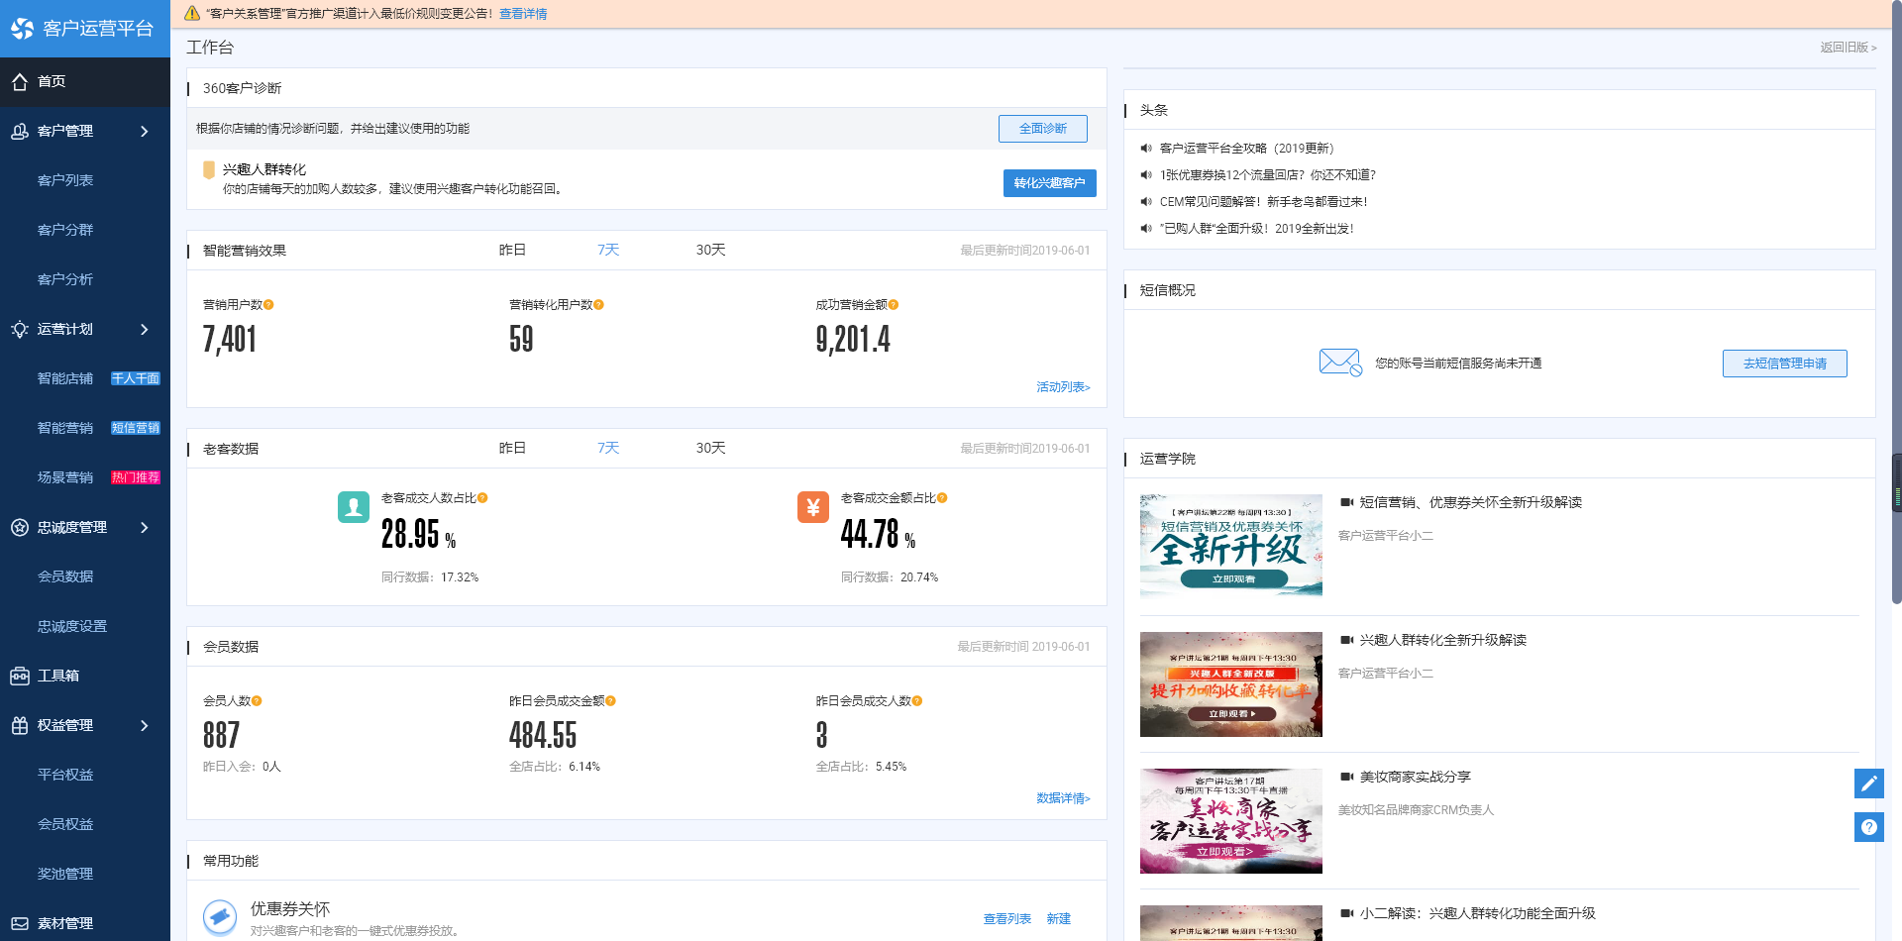The image size is (1902, 941).
Task: Click help icon next to 昨日会员成交人数
Action: tap(917, 701)
